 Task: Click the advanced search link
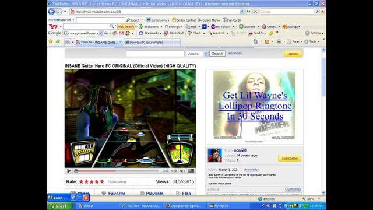click(x=235, y=53)
